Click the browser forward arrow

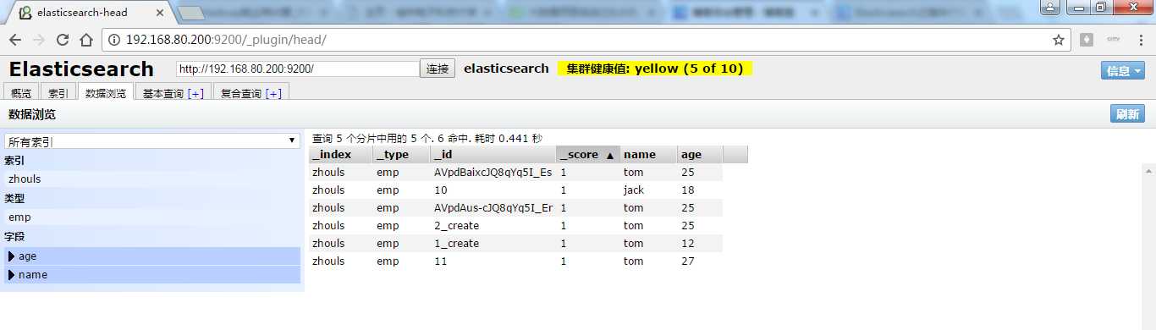point(39,40)
